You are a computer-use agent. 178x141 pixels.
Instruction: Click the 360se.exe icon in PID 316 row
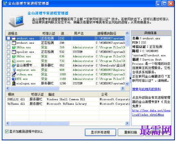click(14, 47)
